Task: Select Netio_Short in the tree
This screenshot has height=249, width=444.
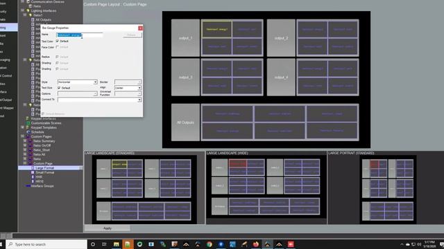Action: (42, 150)
